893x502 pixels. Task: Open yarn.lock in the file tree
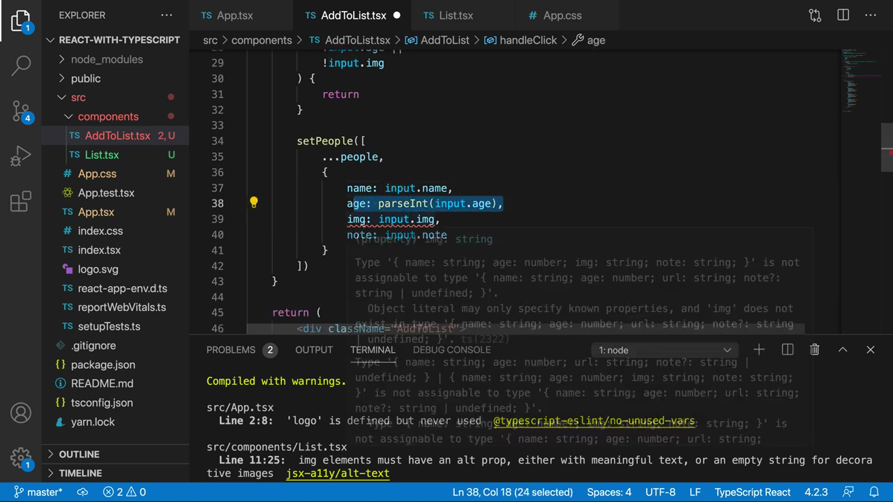(x=115, y=422)
